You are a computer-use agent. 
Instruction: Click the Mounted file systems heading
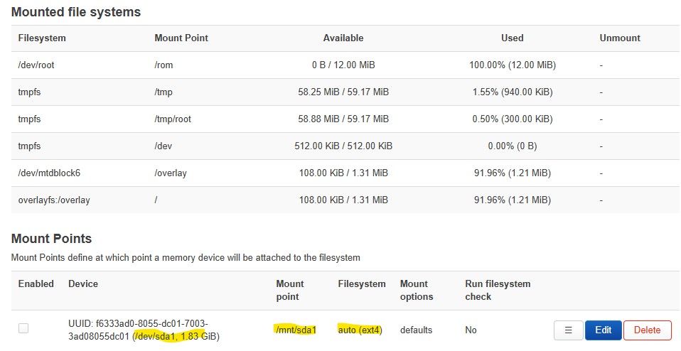pos(76,12)
